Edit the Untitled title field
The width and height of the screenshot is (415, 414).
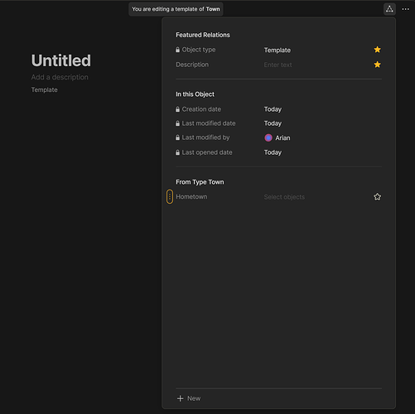61,60
